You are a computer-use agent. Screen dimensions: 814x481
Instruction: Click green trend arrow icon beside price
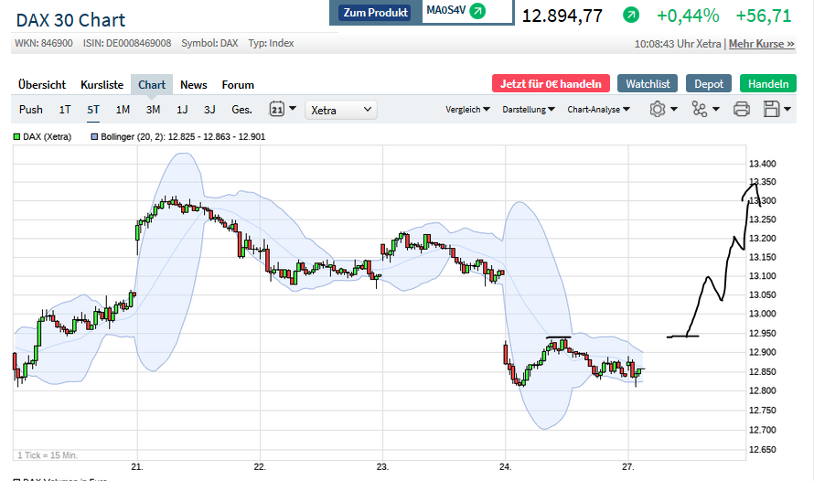click(631, 15)
